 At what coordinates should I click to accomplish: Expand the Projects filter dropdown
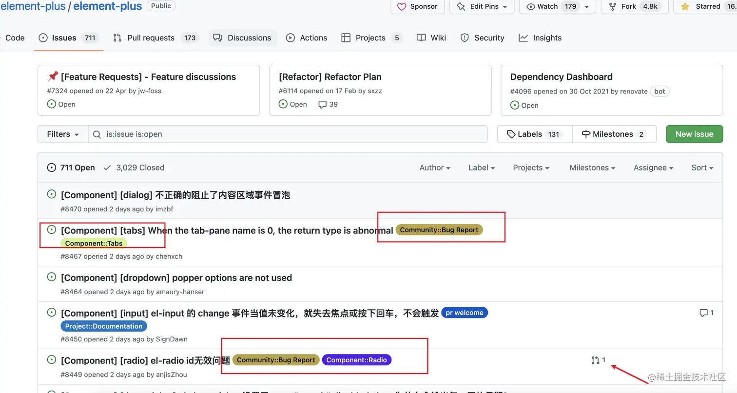(x=531, y=168)
